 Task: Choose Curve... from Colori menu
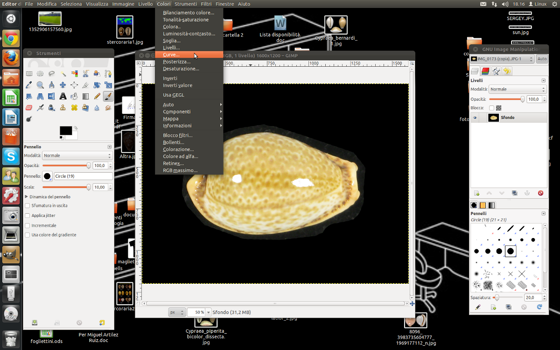coord(189,55)
